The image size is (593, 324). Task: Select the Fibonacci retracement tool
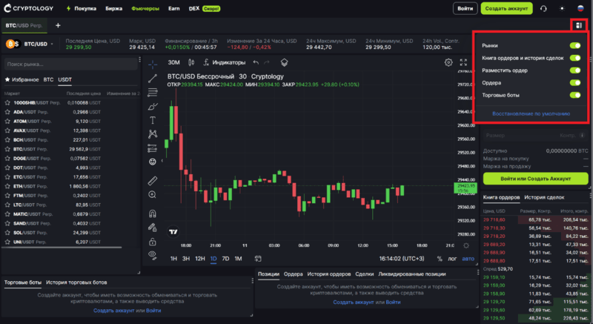tap(153, 92)
